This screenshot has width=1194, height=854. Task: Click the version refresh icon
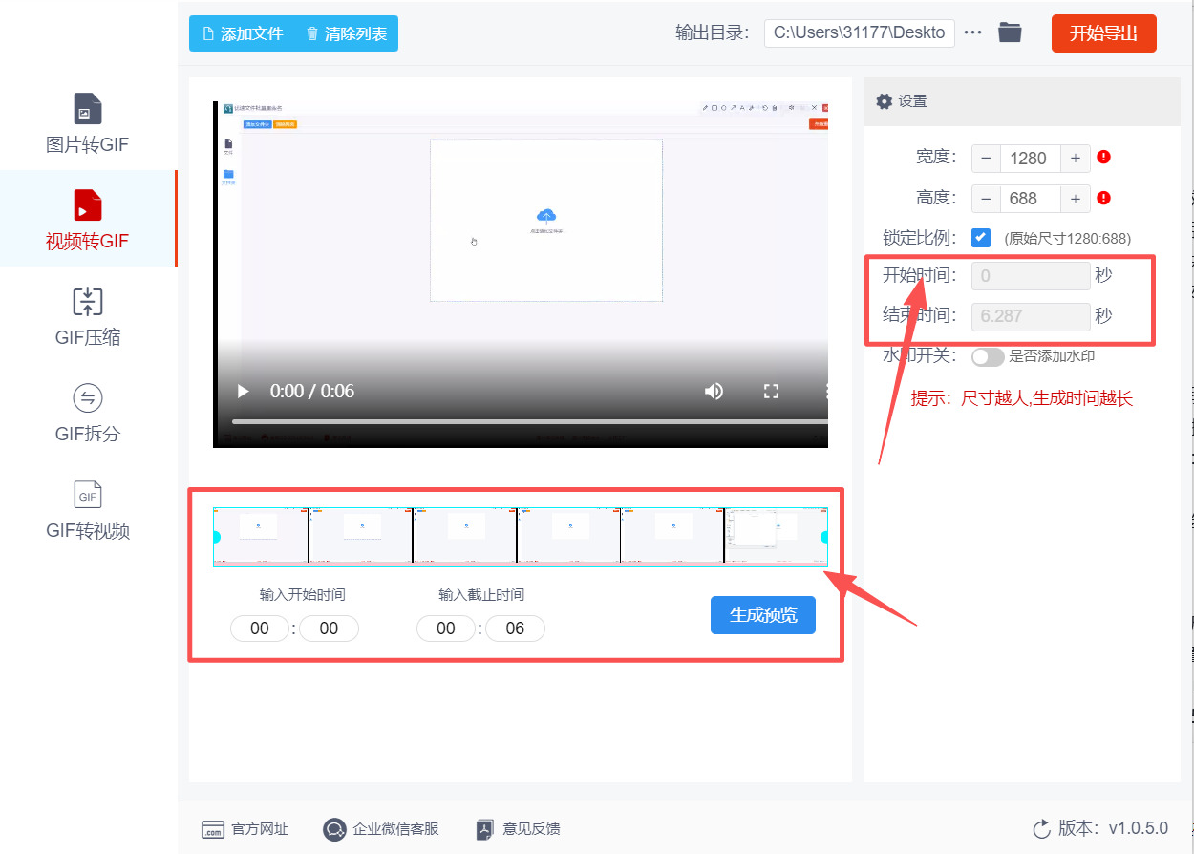1042,828
